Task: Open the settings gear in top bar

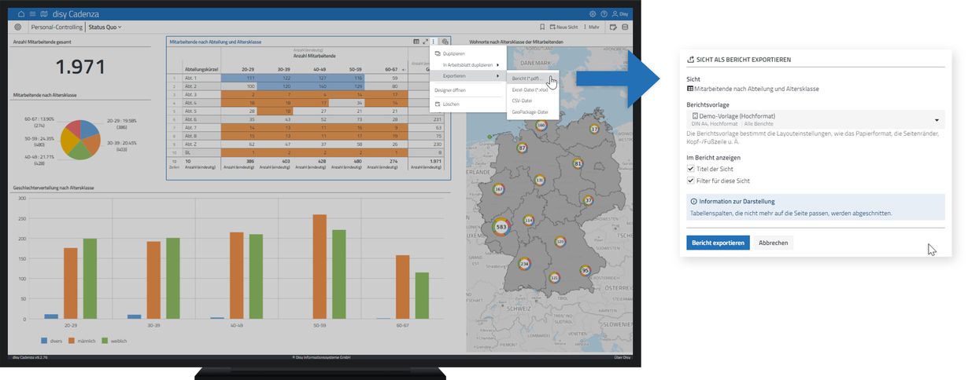Action: pos(593,14)
